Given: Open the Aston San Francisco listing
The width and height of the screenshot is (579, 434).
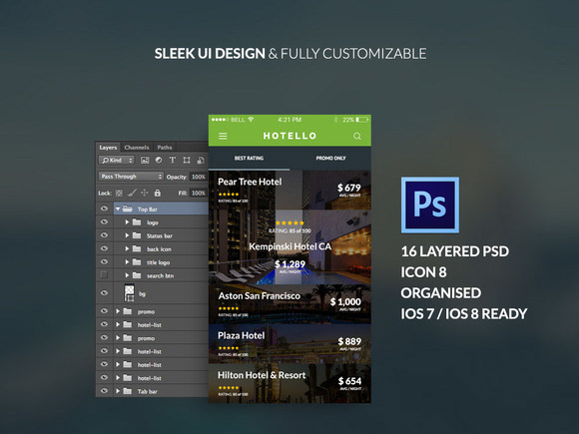Looking at the screenshot, I should point(289,304).
